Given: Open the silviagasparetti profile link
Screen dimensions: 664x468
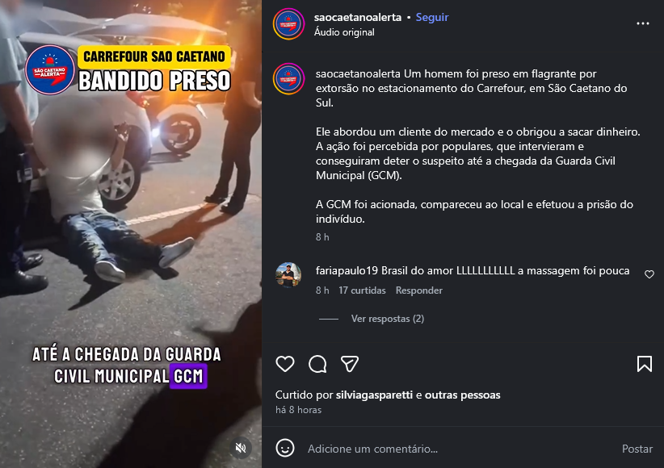Looking at the screenshot, I should [374, 395].
